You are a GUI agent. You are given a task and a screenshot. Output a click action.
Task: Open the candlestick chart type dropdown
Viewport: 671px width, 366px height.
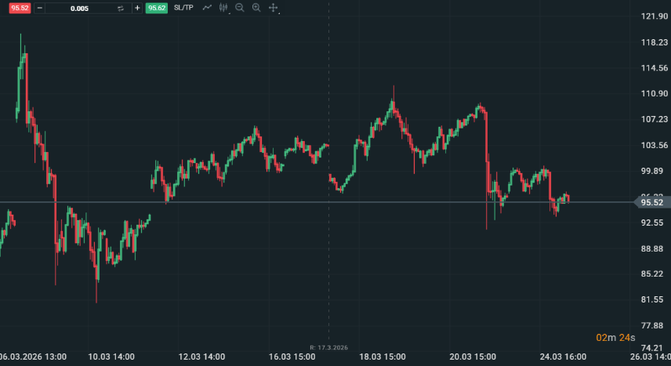pyautogui.click(x=224, y=8)
